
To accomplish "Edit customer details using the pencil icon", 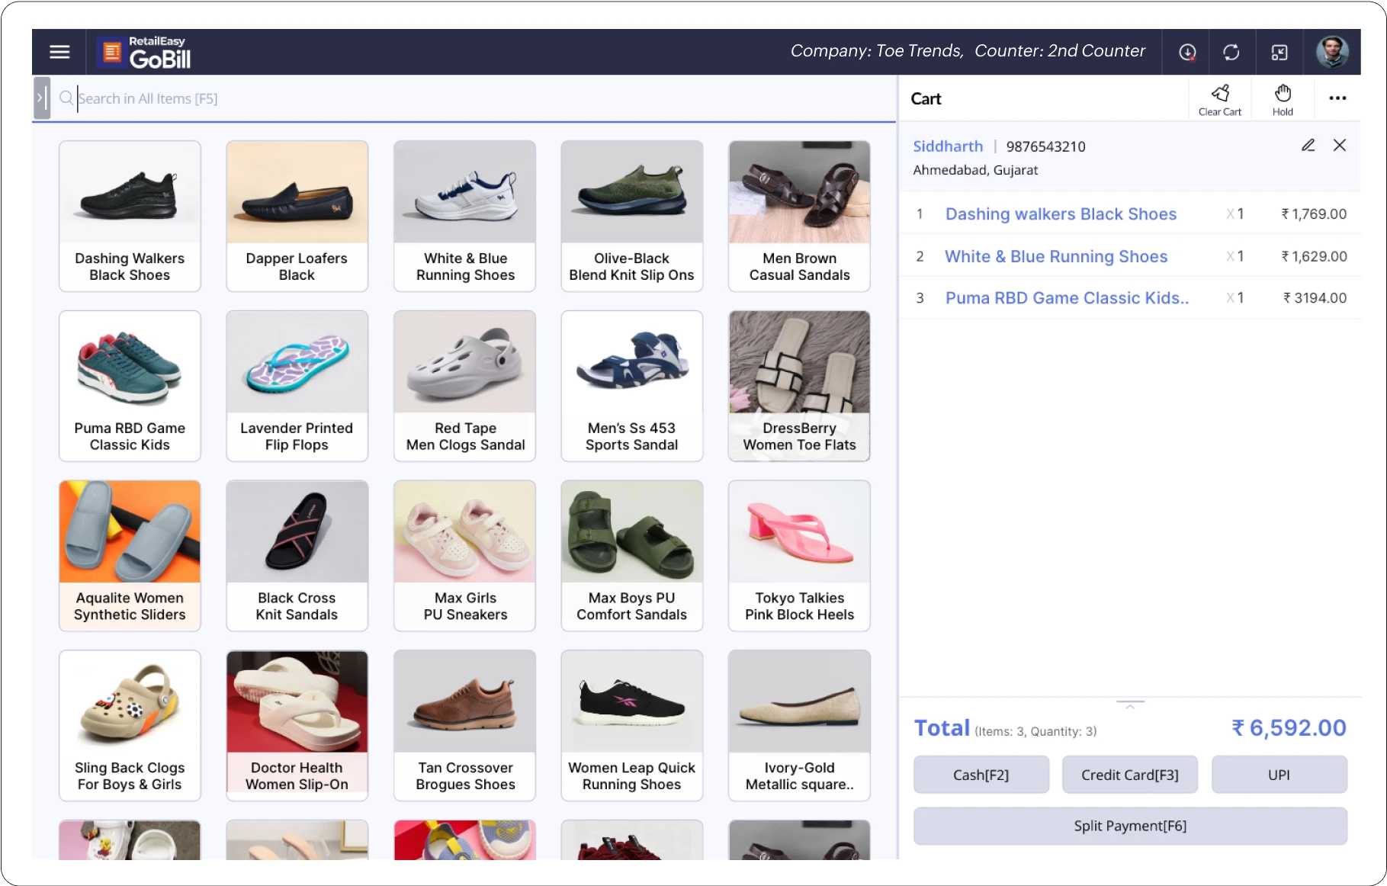I will coord(1308,145).
